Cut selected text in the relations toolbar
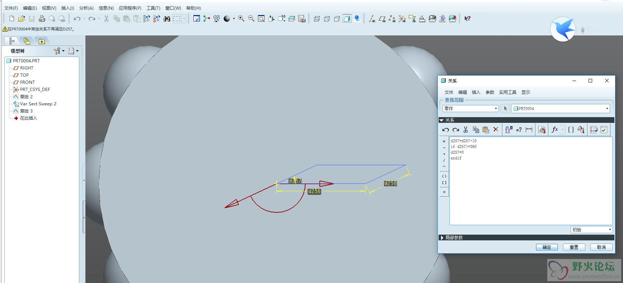The width and height of the screenshot is (623, 283). click(465, 130)
